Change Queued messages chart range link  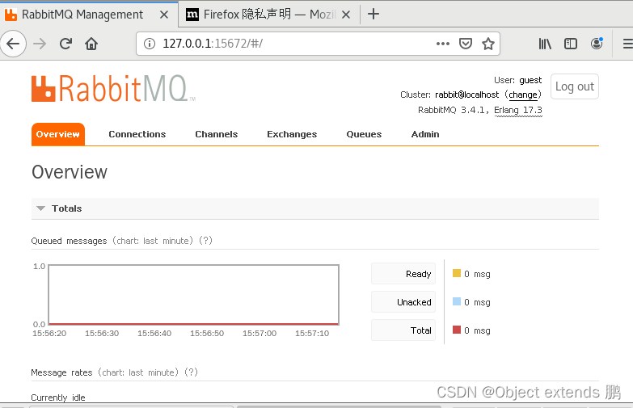[154, 241]
